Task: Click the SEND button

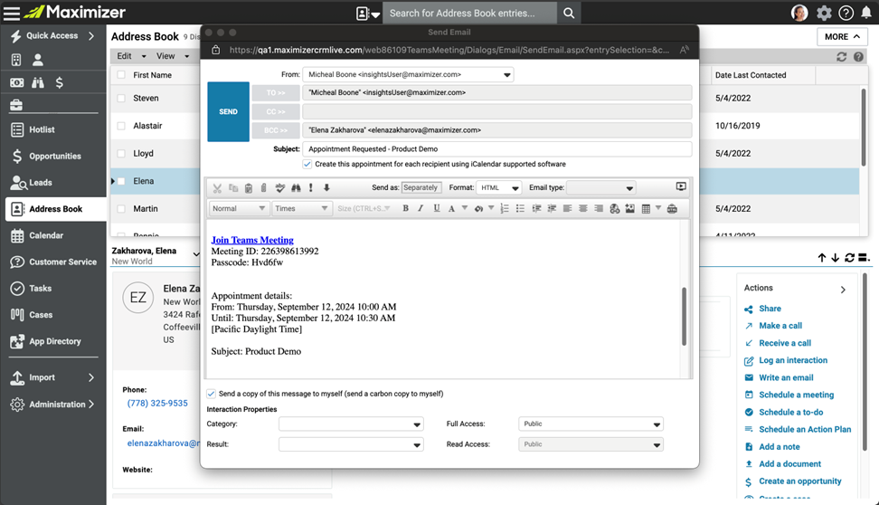Action: click(228, 111)
